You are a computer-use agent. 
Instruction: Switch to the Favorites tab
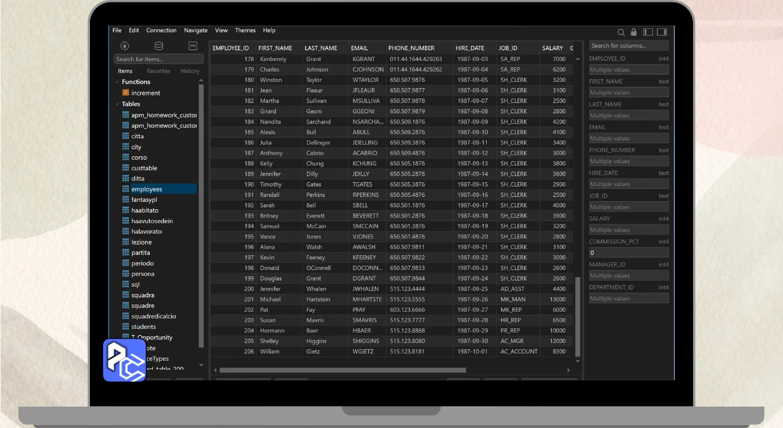[x=158, y=71]
